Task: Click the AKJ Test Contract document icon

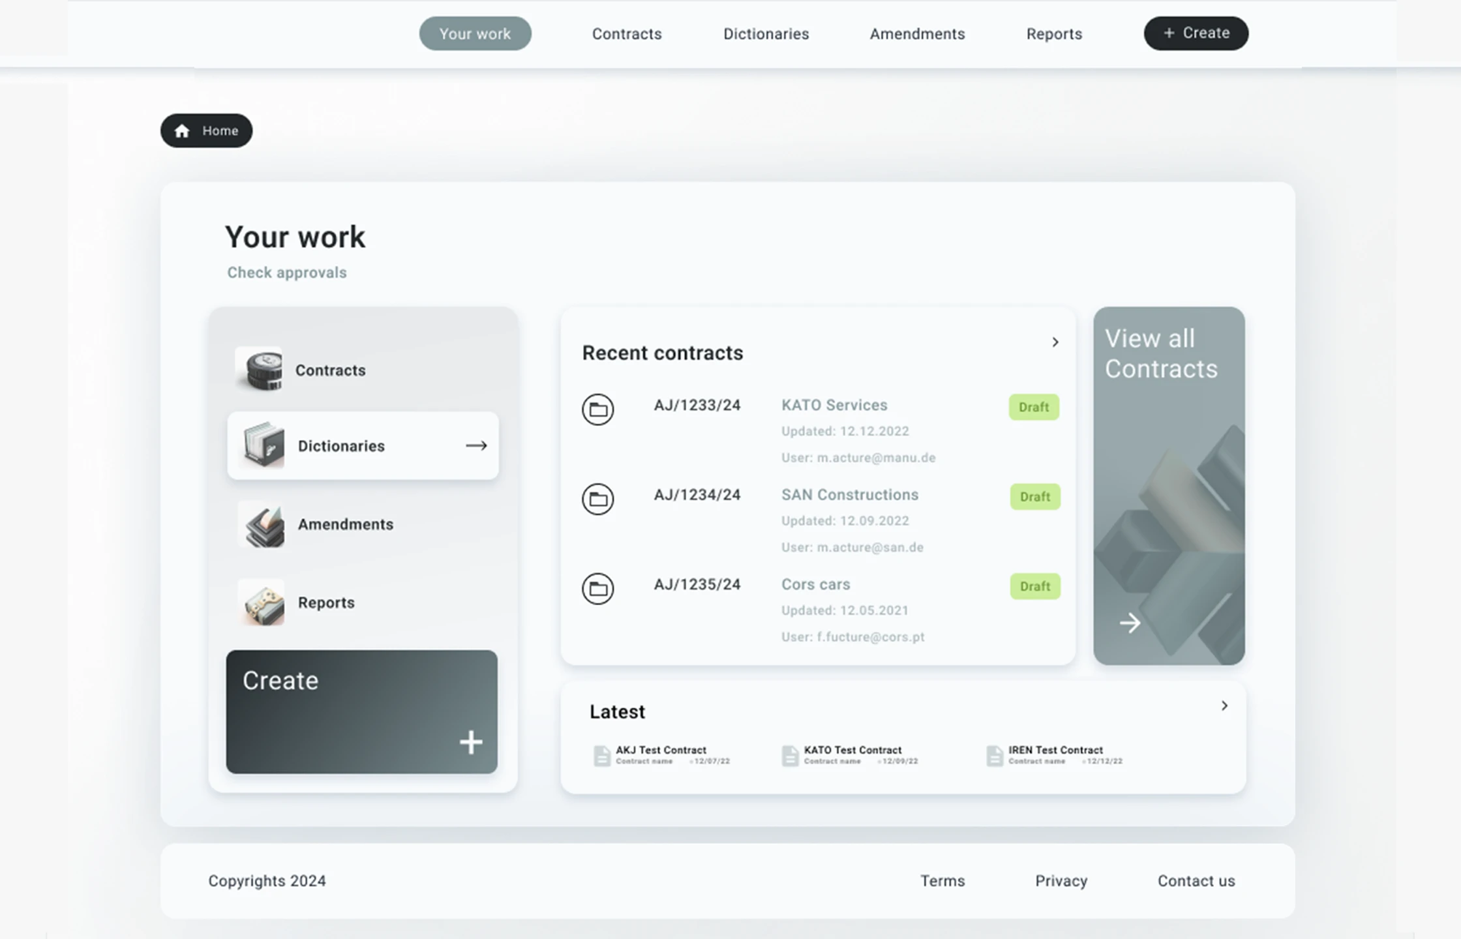Action: (601, 756)
